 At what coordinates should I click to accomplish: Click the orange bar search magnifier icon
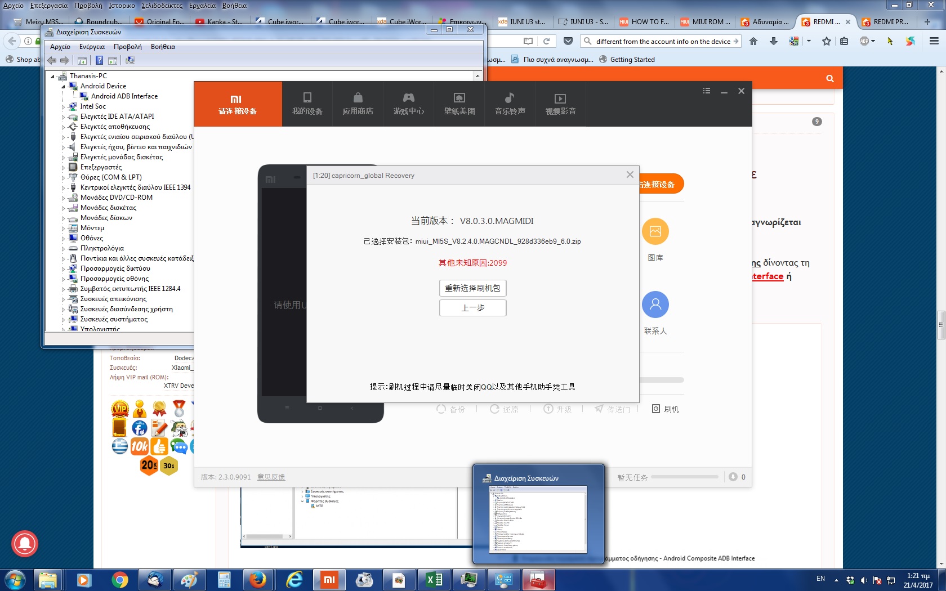[x=829, y=78]
